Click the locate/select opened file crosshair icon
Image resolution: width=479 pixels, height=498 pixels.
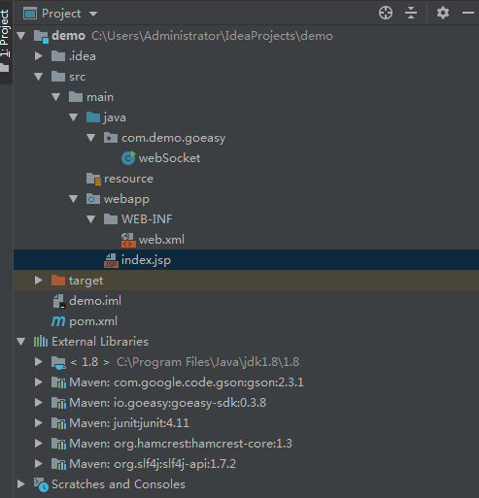point(386,14)
